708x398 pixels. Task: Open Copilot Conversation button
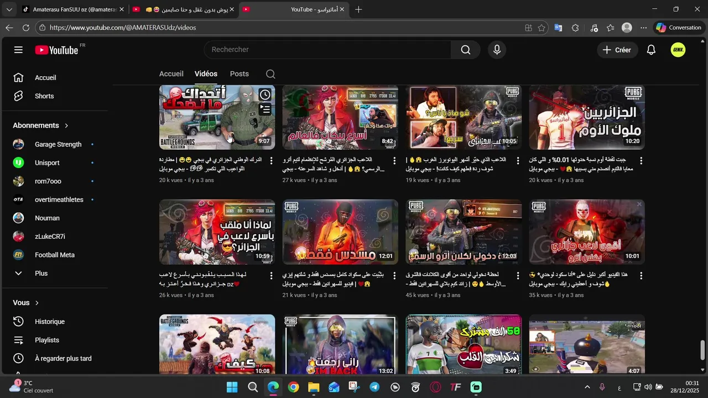point(679,28)
